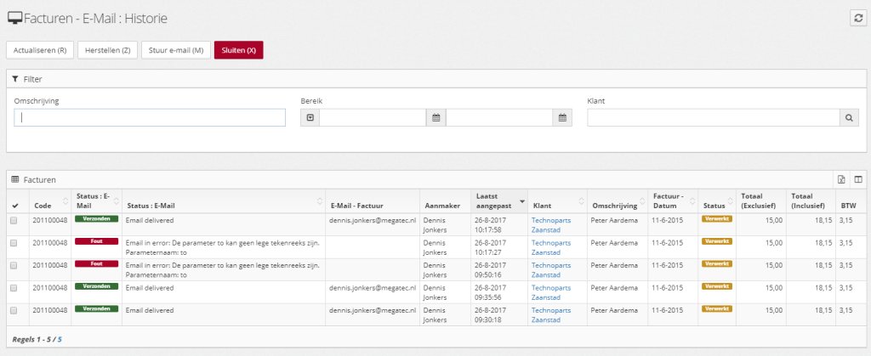Click the refresh icon in the page header
Viewport: 871px width, 356px height.
pos(859,18)
